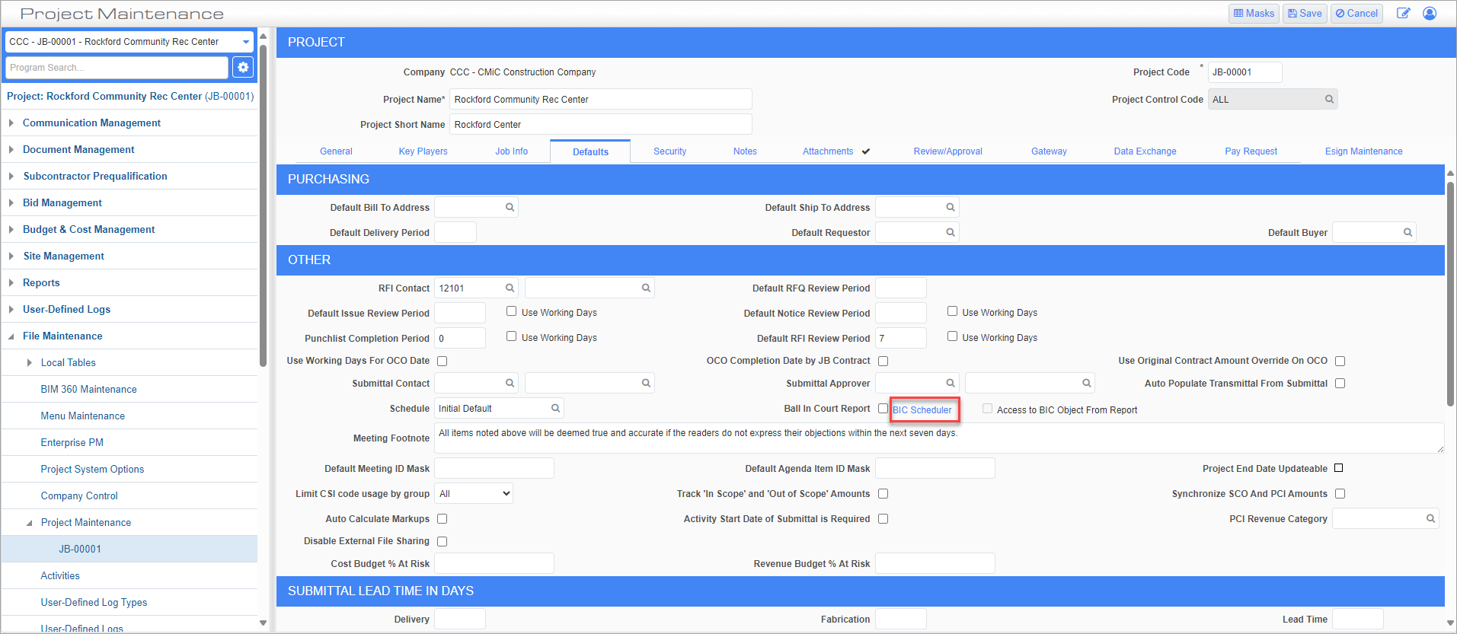Click the BIC Scheduler link
The height and width of the screenshot is (634, 1457).
pos(922,410)
